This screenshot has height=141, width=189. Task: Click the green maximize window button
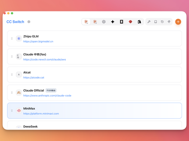pos(12,13)
